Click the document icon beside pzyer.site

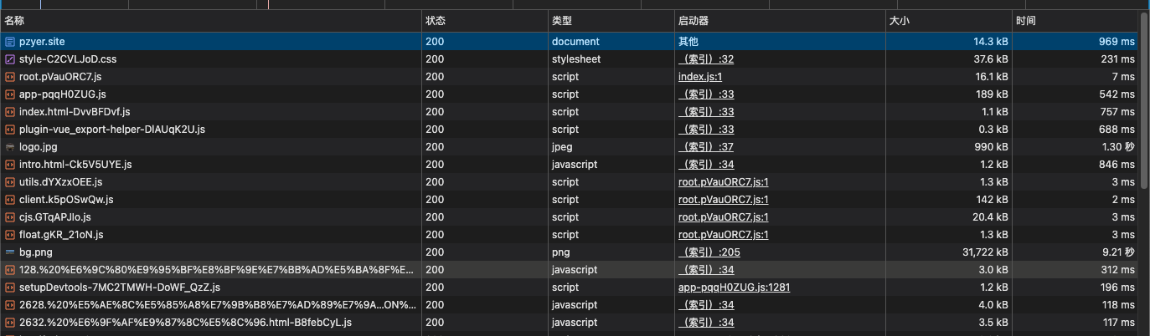[9, 41]
